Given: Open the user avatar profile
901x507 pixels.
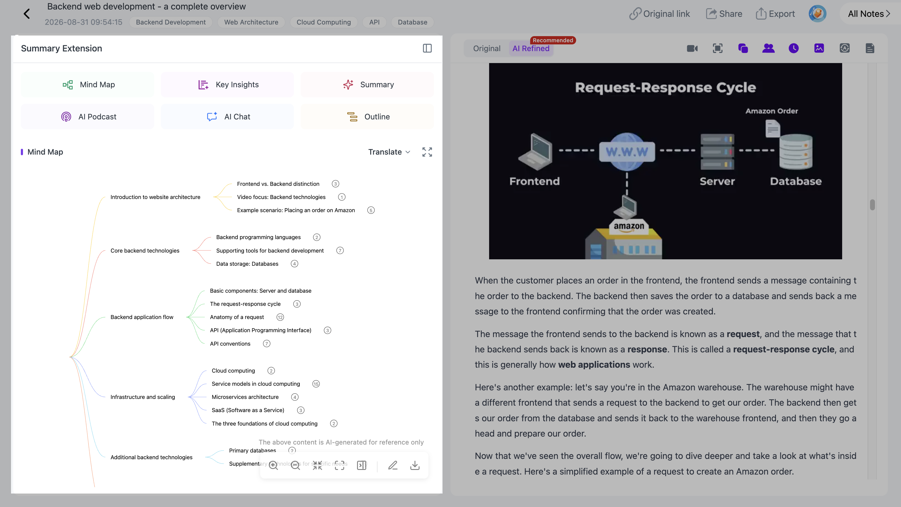Looking at the screenshot, I should coord(817,14).
